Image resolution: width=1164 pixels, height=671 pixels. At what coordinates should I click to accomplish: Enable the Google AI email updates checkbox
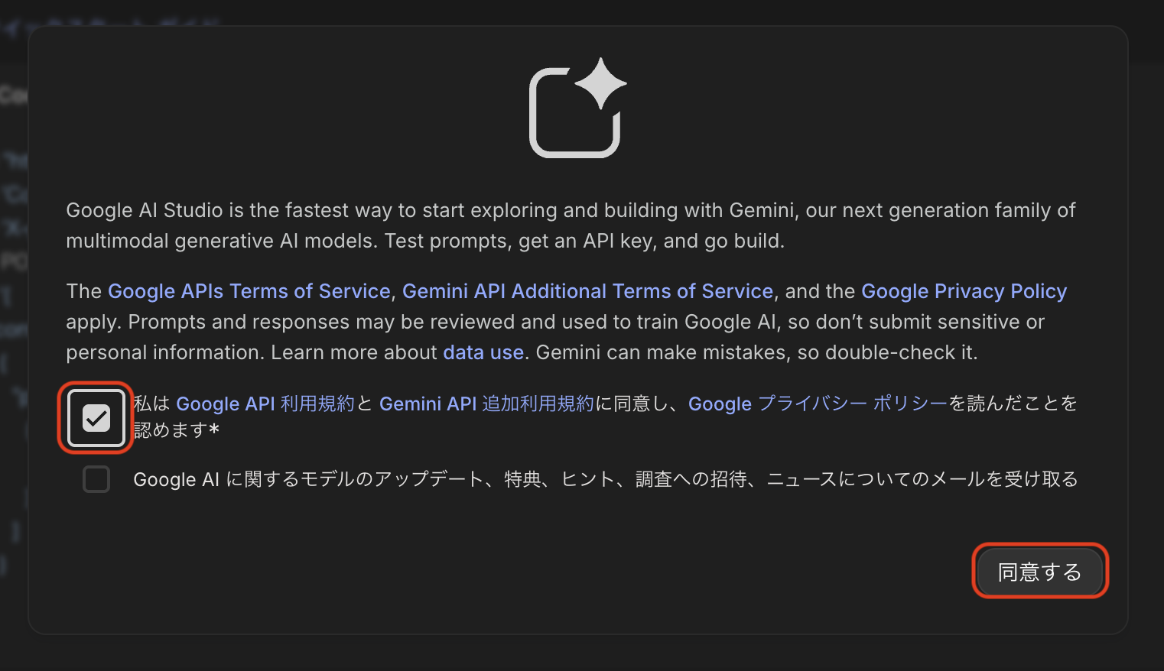point(96,479)
